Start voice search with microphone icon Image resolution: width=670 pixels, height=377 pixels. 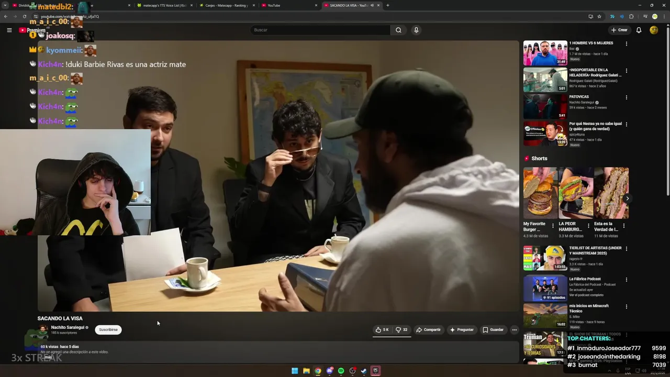click(x=416, y=30)
